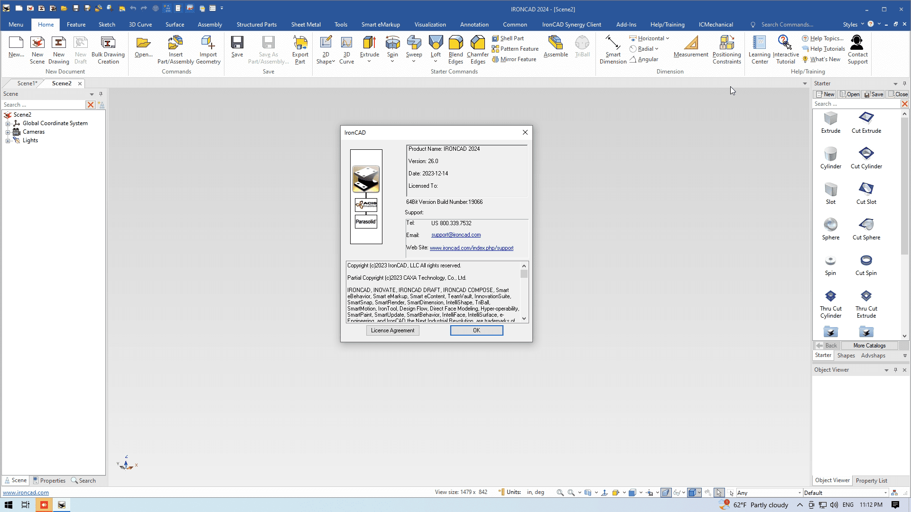Open the License Agreement
Viewport: 911px width, 512px height.
392,330
